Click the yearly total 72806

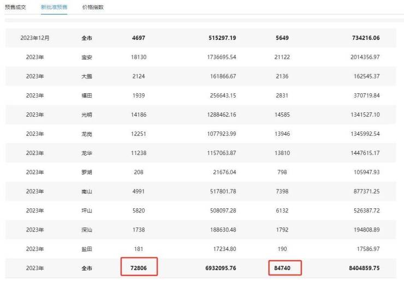139,268
